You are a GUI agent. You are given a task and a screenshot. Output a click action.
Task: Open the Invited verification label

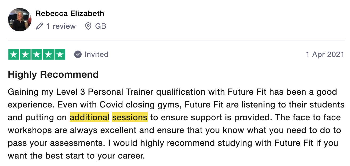(96, 54)
